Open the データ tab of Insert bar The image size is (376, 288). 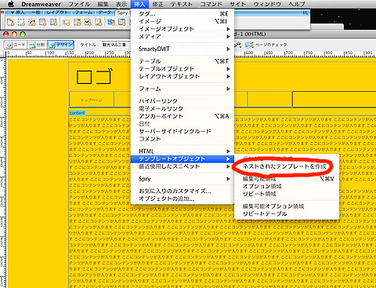point(104,13)
